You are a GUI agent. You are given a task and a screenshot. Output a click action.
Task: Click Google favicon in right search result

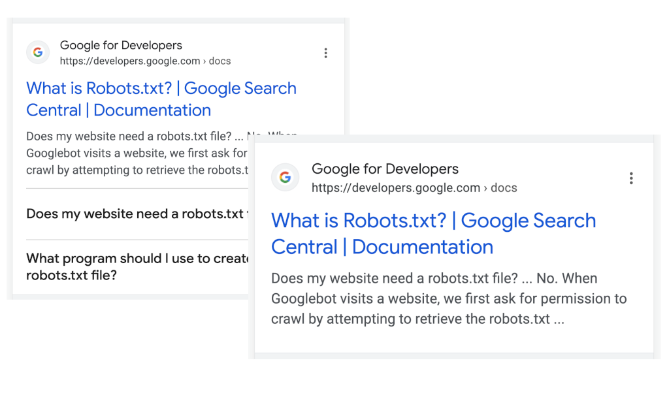(285, 177)
